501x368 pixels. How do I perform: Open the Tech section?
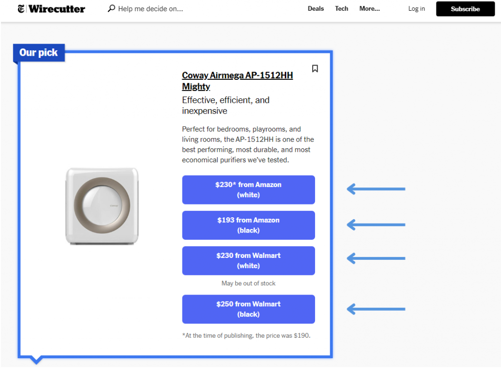(342, 9)
